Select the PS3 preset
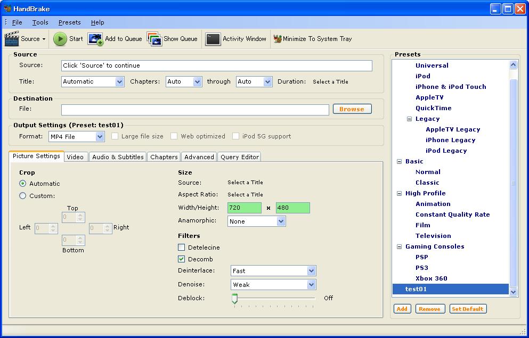Screen dimensions: 529x338 click(422, 268)
